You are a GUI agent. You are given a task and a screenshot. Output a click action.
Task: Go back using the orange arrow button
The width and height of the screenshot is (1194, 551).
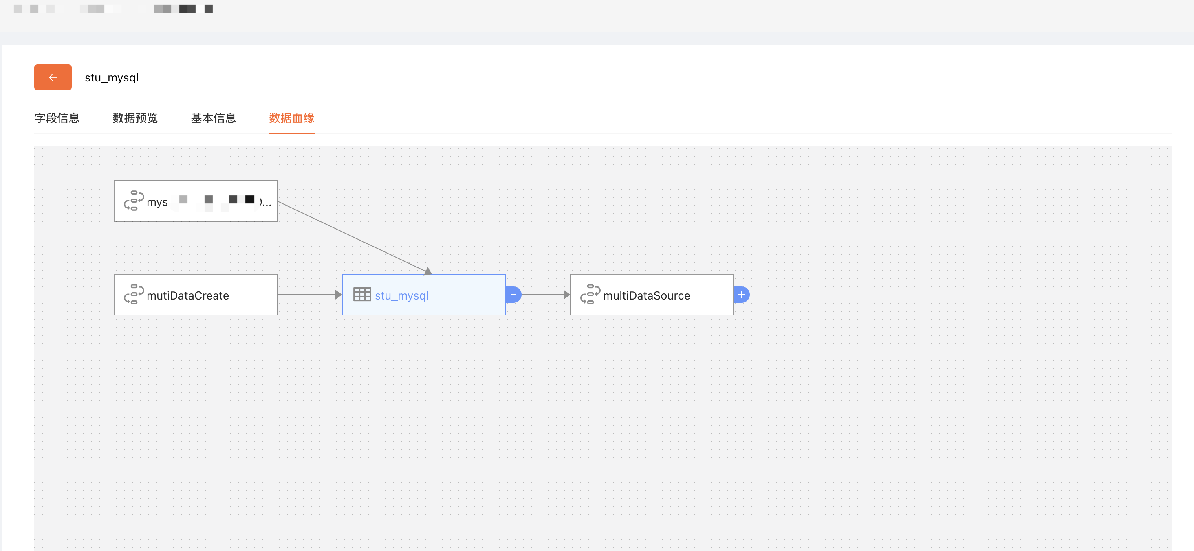[x=53, y=77]
